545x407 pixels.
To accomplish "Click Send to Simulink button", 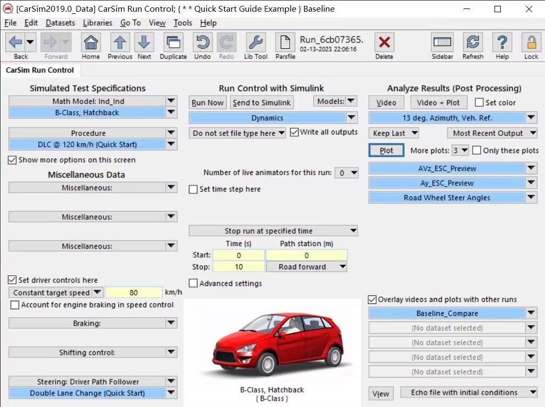I will 262,103.
